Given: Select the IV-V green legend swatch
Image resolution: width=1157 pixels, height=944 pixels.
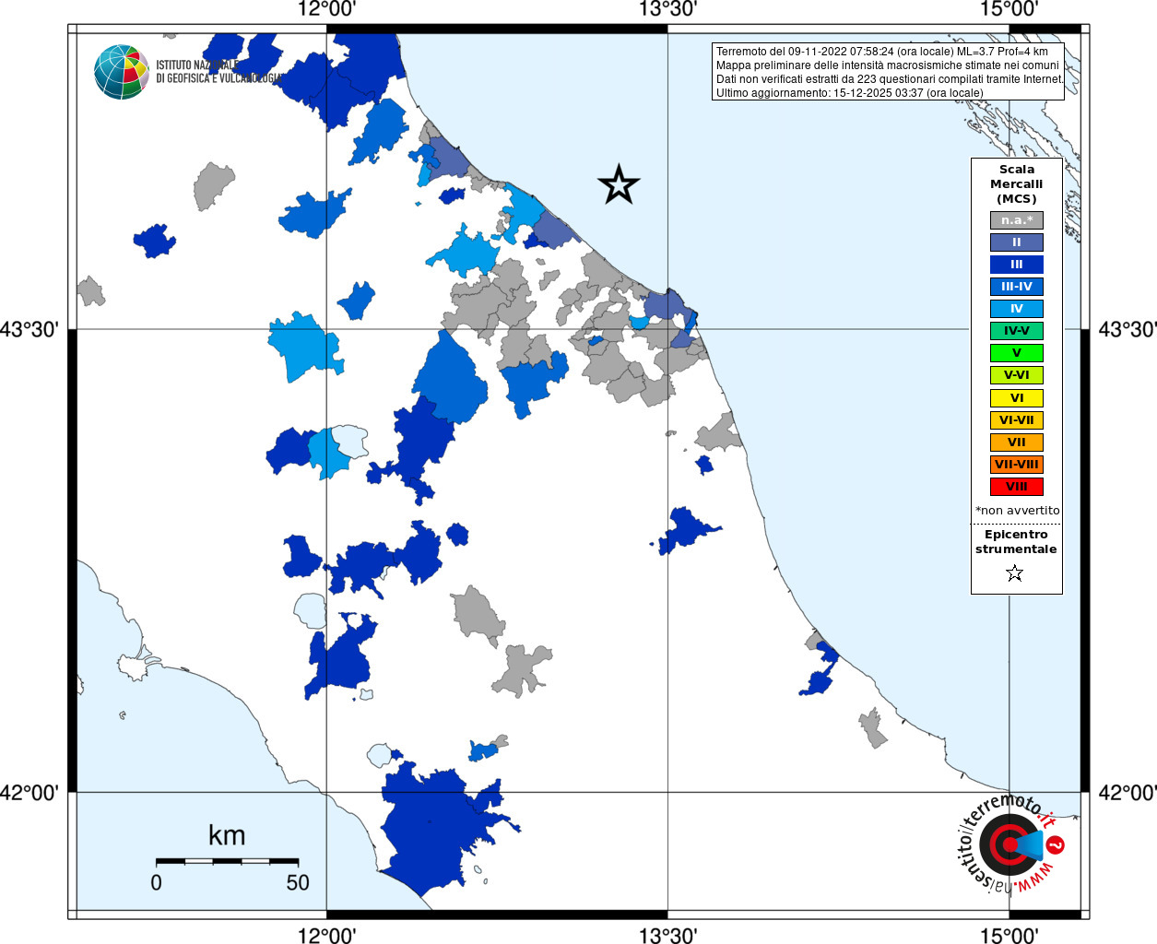Looking at the screenshot, I should 1017,331.
